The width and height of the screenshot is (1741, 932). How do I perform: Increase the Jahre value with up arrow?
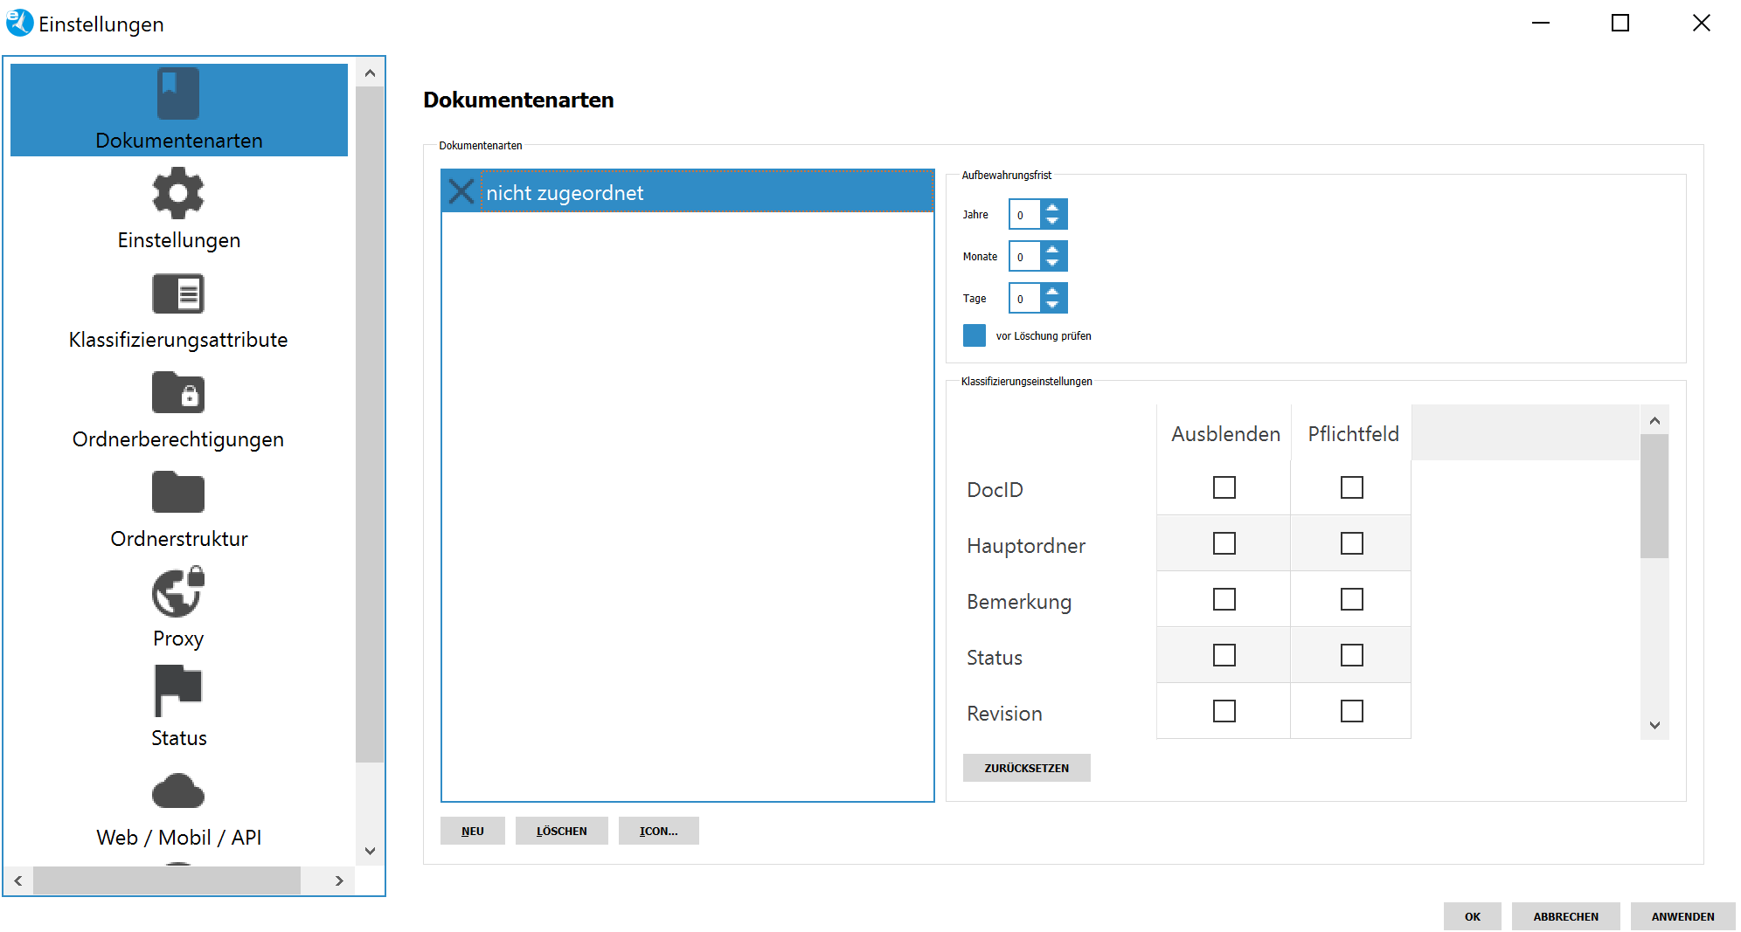pos(1052,208)
